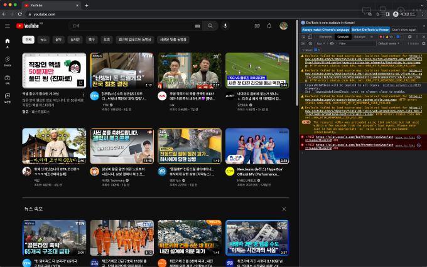Click the '1 Issue' bar link
Image resolution: width=427 pixels, height=267 pixels.
pos(311,50)
